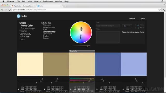Open the Themes section
Image resolution: width=166 pixels, height=93 pixels.
[23, 31]
